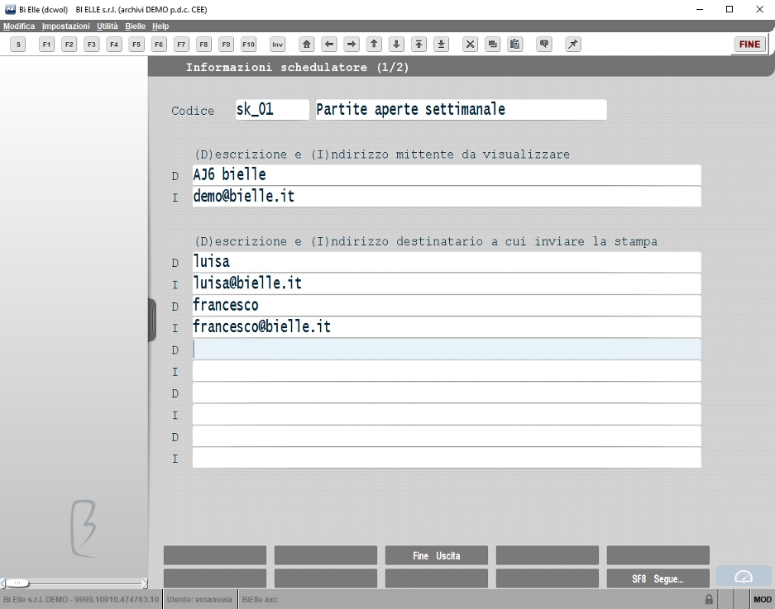775x609 pixels.
Task: Click the collapse handle on the left panel edge
Action: [152, 320]
